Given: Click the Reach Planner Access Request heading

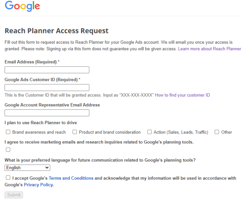Looking at the screenshot, I should 57,31.
